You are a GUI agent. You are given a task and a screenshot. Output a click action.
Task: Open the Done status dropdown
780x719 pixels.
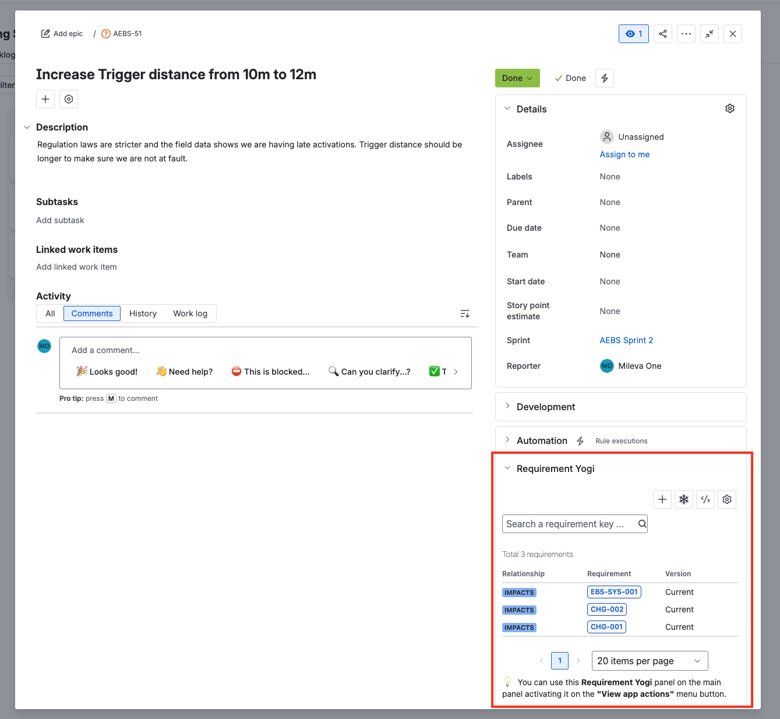click(517, 78)
